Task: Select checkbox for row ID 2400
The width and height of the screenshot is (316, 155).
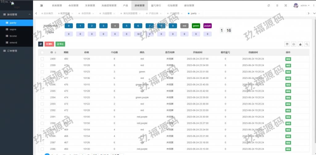Action: click(x=42, y=59)
